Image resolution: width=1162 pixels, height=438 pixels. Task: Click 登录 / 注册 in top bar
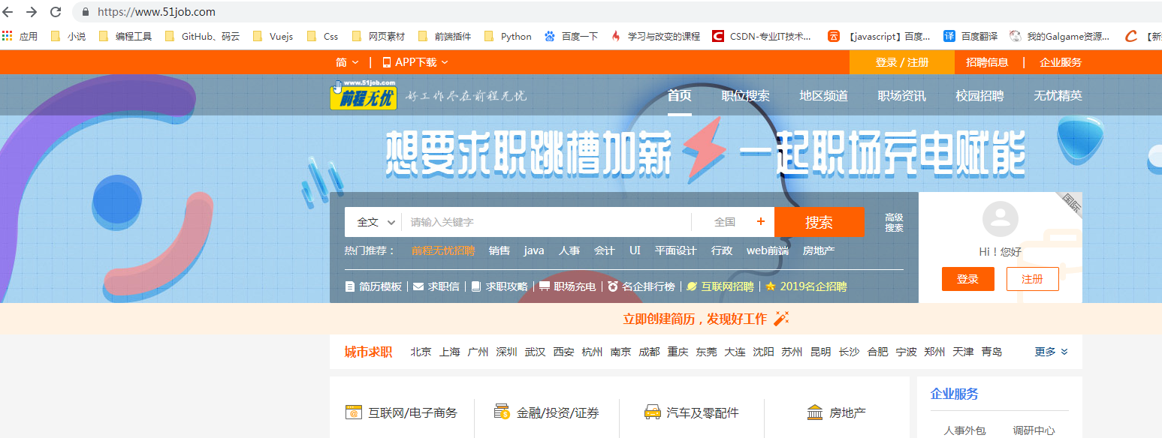[902, 62]
